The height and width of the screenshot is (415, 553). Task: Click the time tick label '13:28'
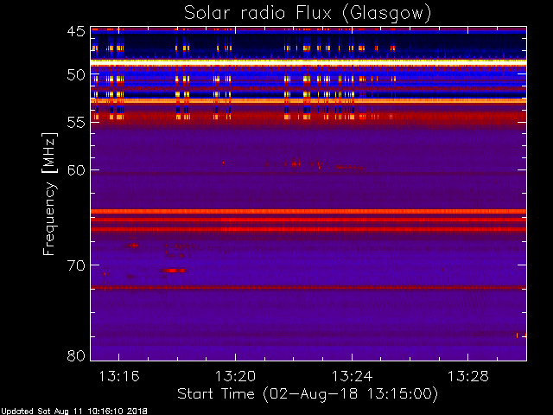(x=468, y=376)
